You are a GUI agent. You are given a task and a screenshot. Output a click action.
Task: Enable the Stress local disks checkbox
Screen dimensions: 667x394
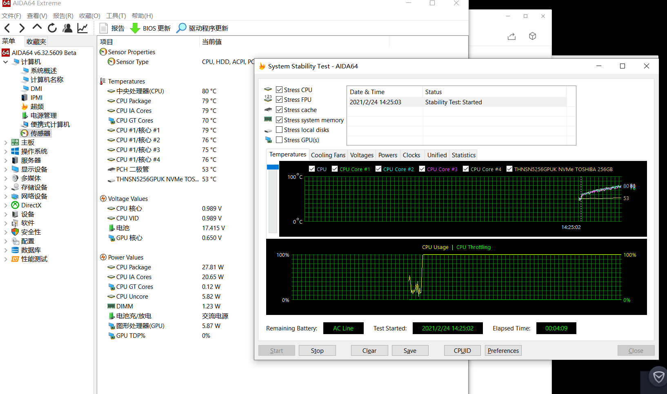click(x=279, y=130)
